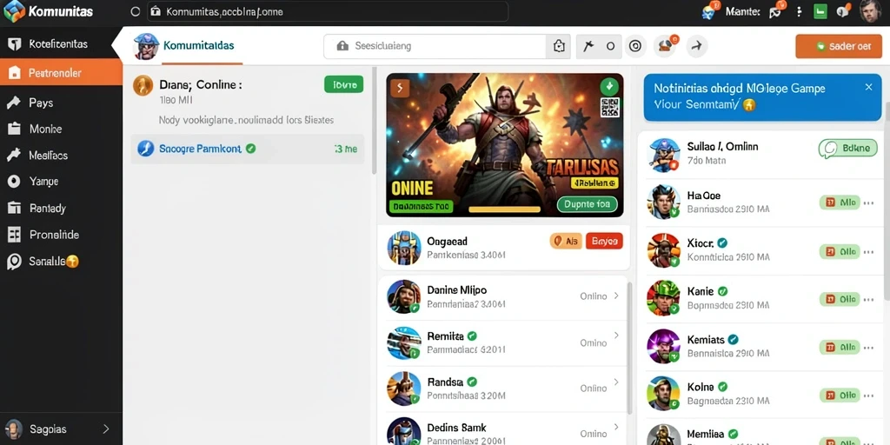Click the Seesiclusieng search field

435,46
